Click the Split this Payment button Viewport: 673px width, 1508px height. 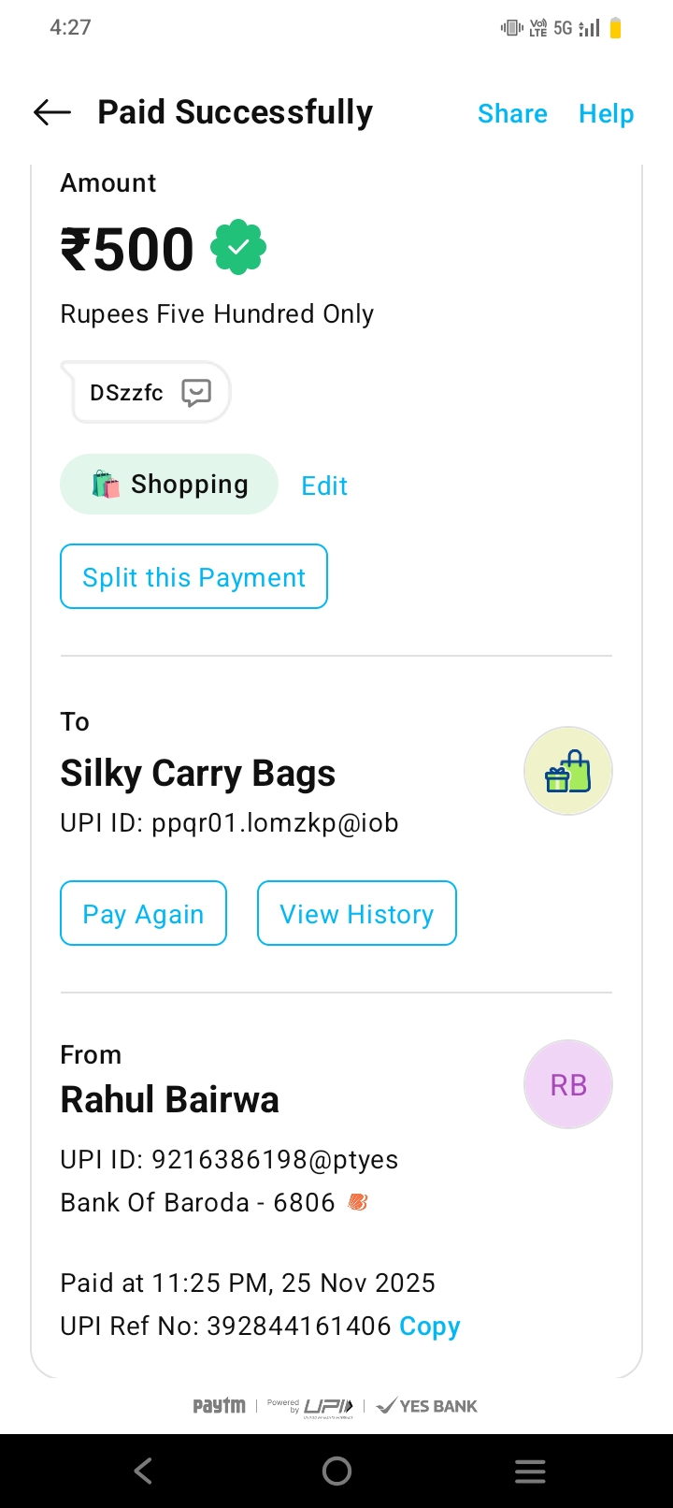click(x=193, y=577)
